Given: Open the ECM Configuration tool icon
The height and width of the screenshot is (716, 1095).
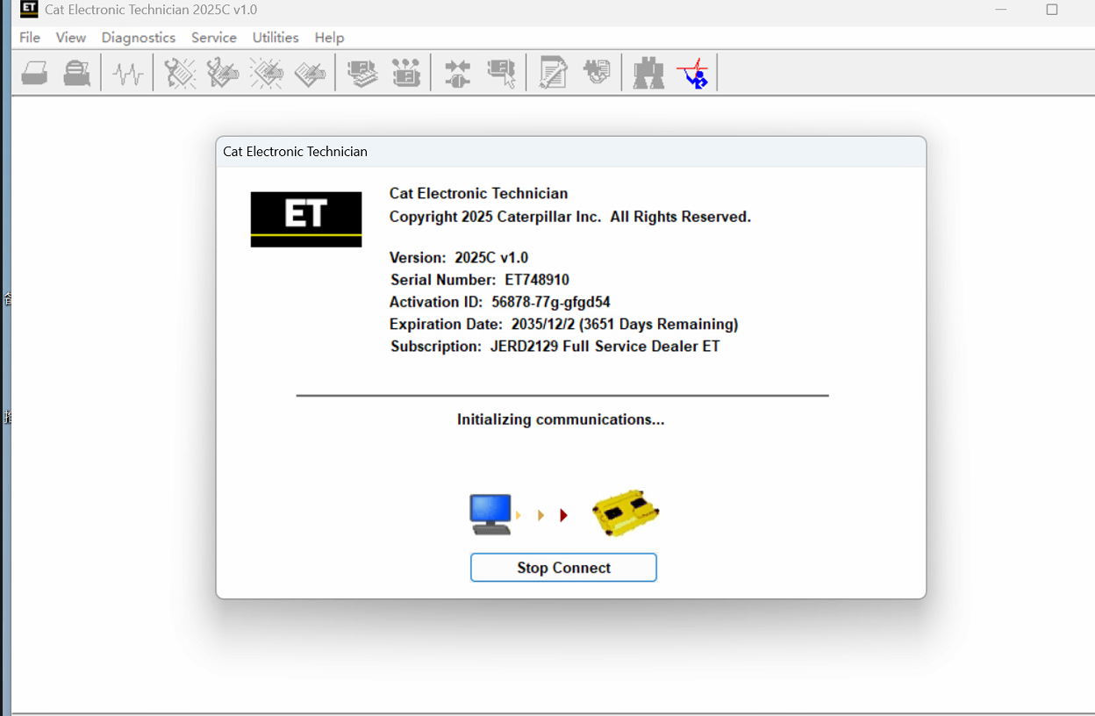Looking at the screenshot, I should (x=406, y=72).
